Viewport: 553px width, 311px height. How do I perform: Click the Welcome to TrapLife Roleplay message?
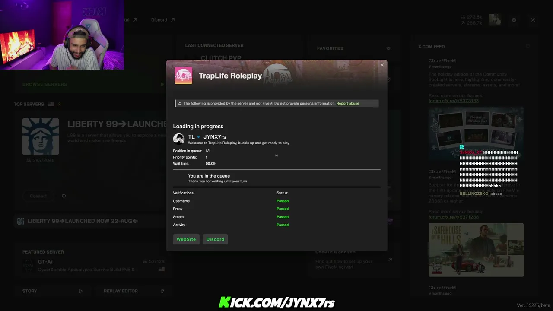coord(239,143)
